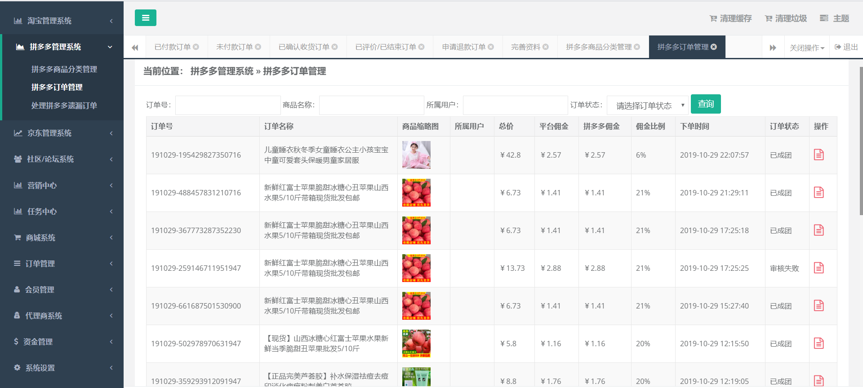Open the 主题 theme option
This screenshot has height=388, width=863.
click(x=834, y=18)
